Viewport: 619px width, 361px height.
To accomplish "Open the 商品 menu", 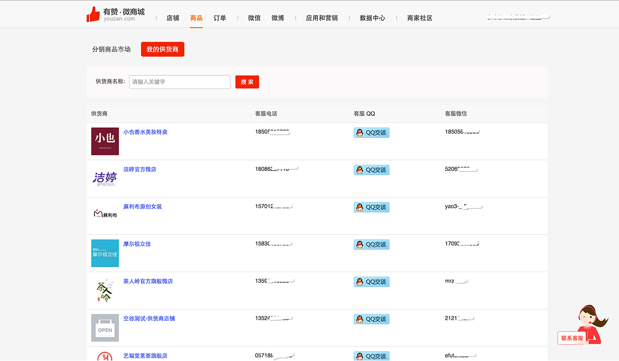I will pos(196,18).
